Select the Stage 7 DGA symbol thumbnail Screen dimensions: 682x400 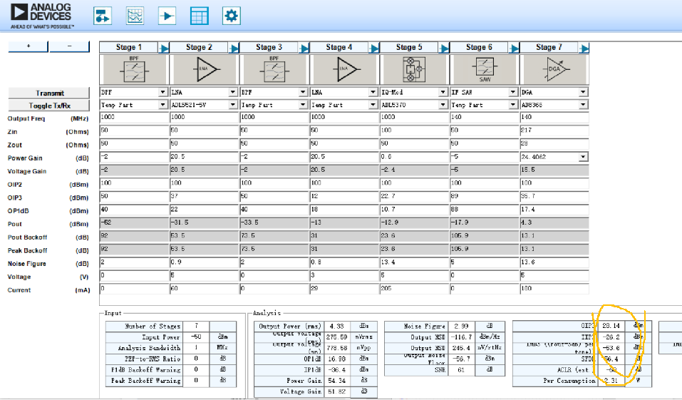coord(554,69)
